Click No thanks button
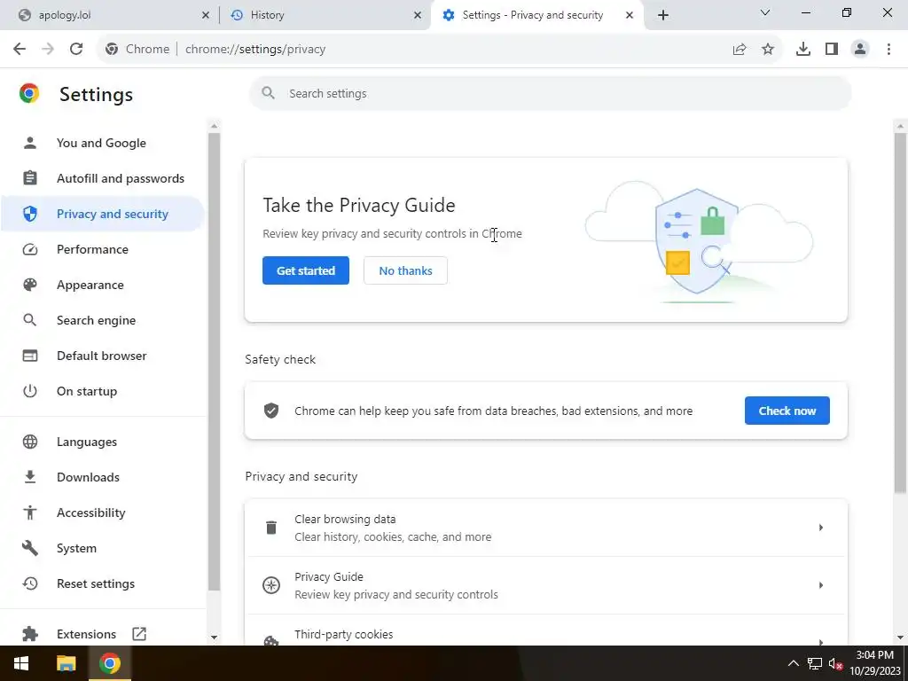This screenshot has width=908, height=681. pos(405,270)
